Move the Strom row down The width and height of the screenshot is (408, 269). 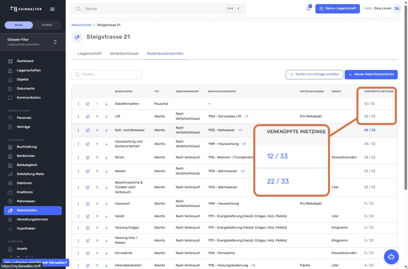(x=106, y=157)
